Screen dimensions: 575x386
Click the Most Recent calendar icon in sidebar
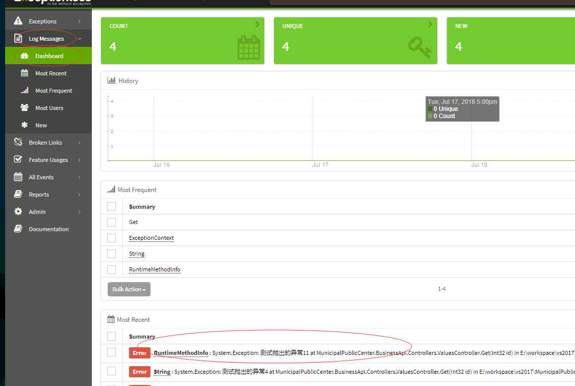click(24, 73)
